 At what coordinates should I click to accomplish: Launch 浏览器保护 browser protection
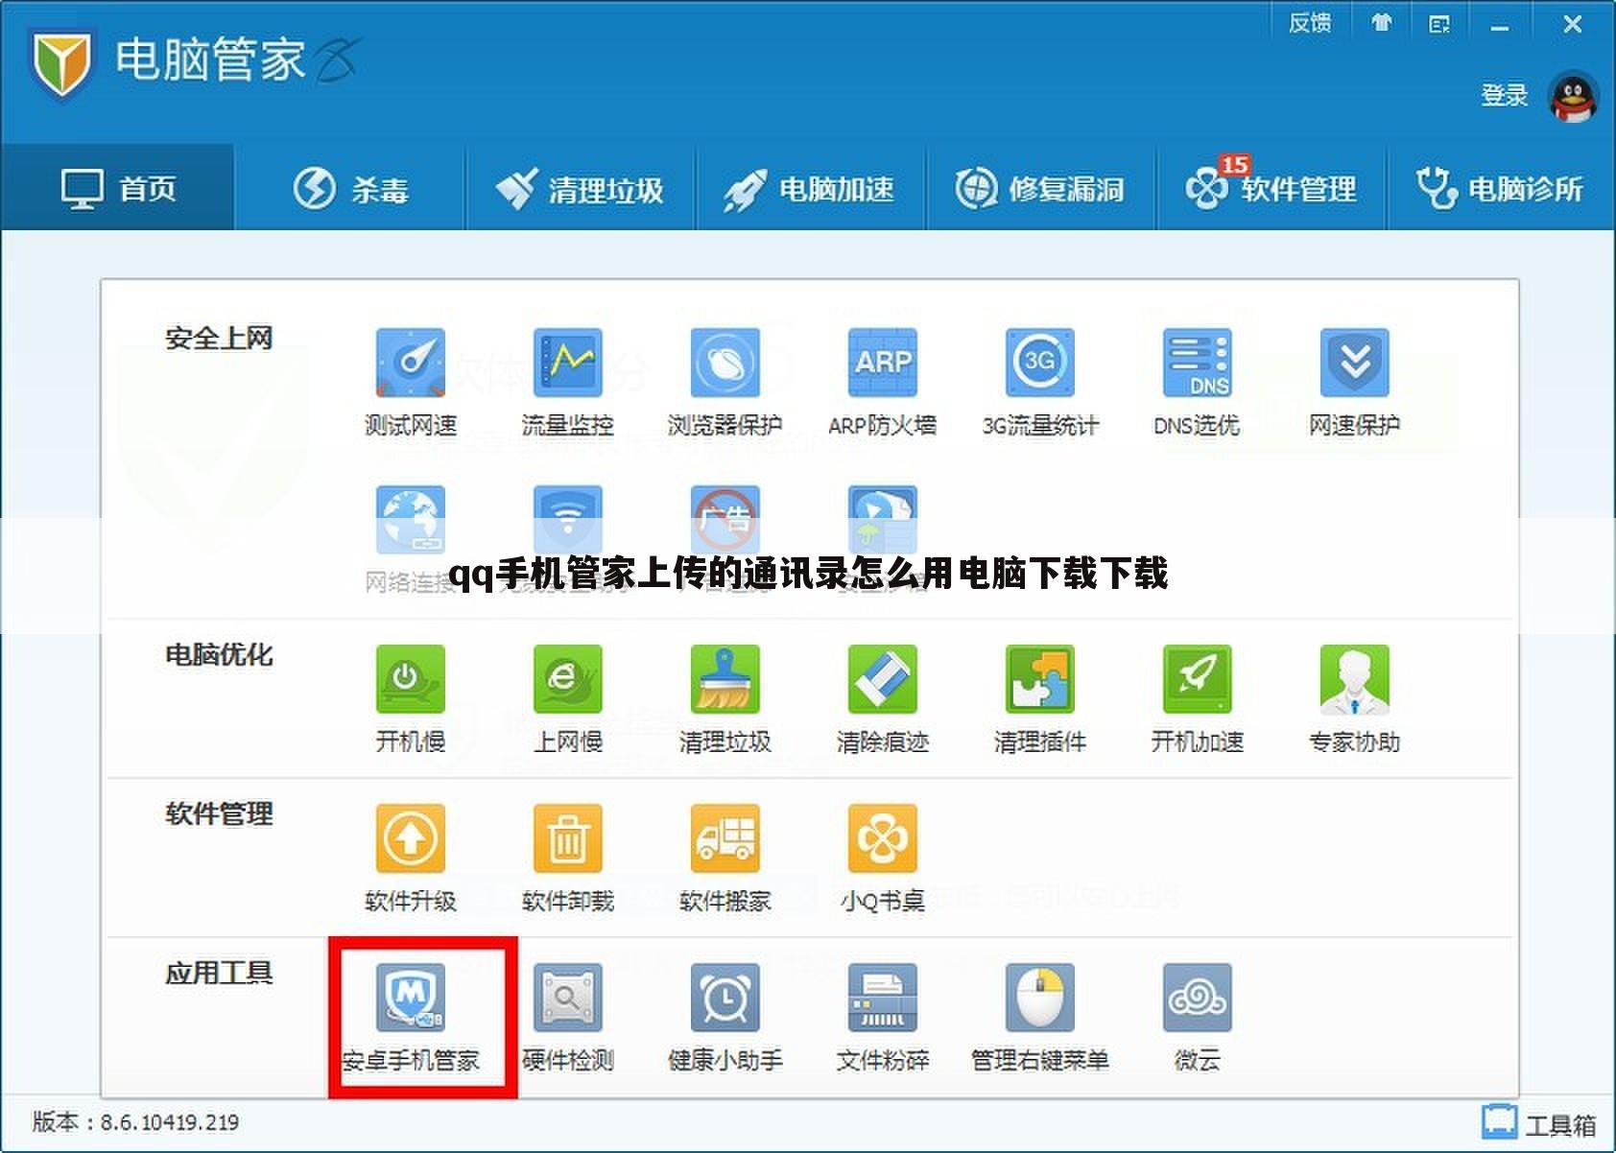coord(725,382)
